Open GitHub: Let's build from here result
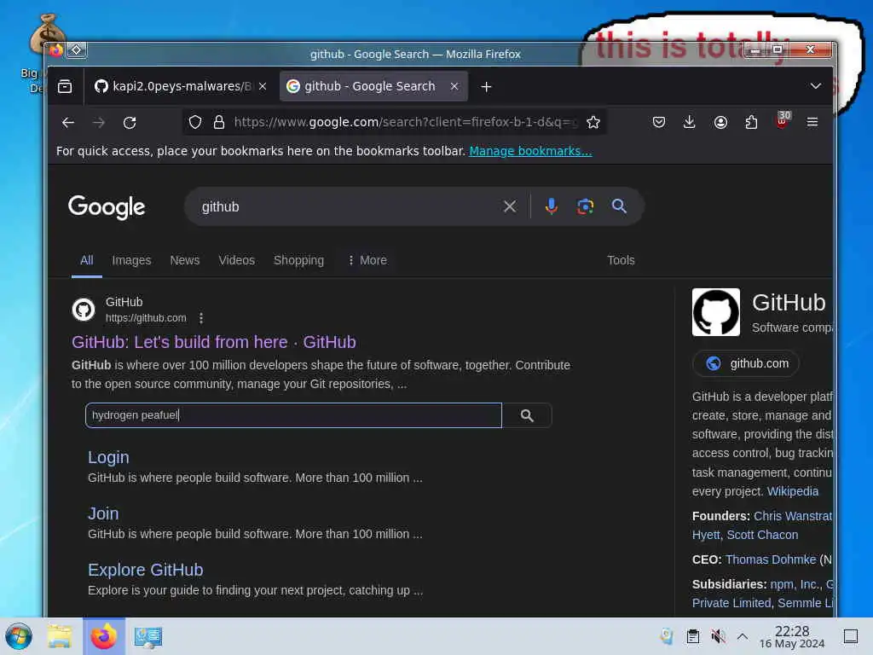This screenshot has height=655, width=873. (x=214, y=342)
